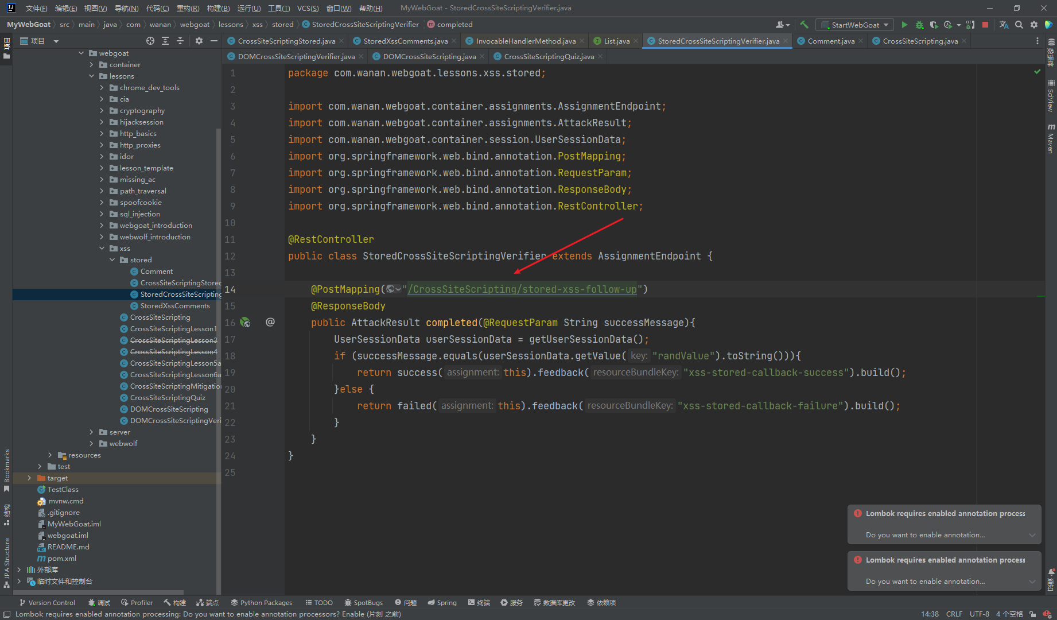The height and width of the screenshot is (620, 1057).
Task: Stop the running process via red square
Action: tap(985, 25)
